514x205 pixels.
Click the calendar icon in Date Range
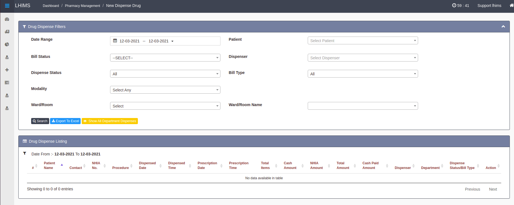coord(115,41)
